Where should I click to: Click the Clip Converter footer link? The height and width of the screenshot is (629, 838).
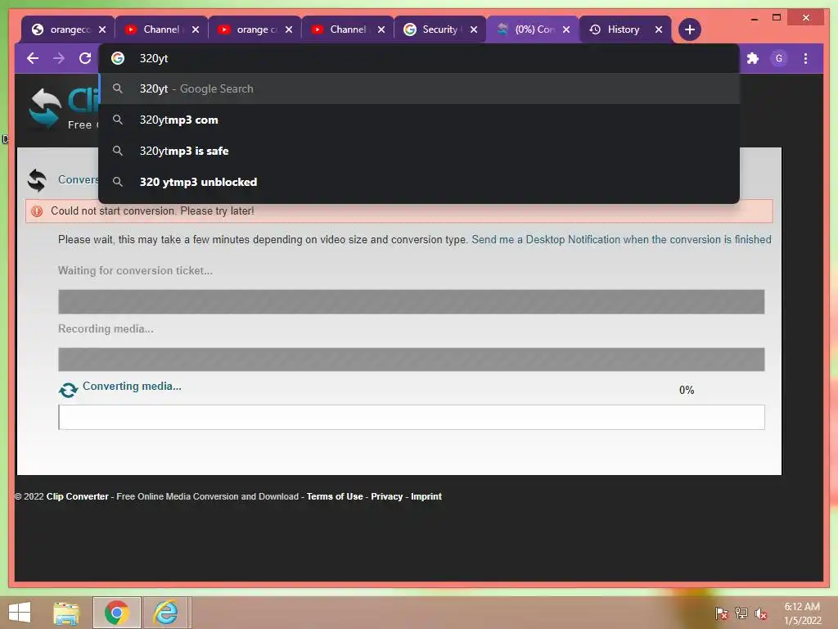[77, 496]
